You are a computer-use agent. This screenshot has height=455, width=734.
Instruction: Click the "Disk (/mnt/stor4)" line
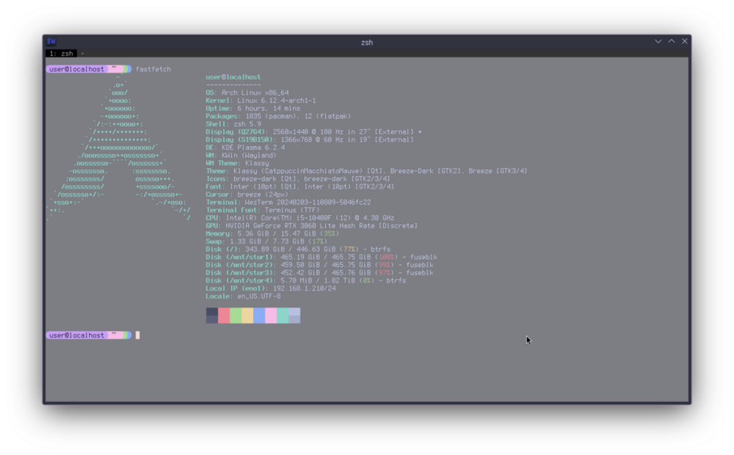click(306, 281)
